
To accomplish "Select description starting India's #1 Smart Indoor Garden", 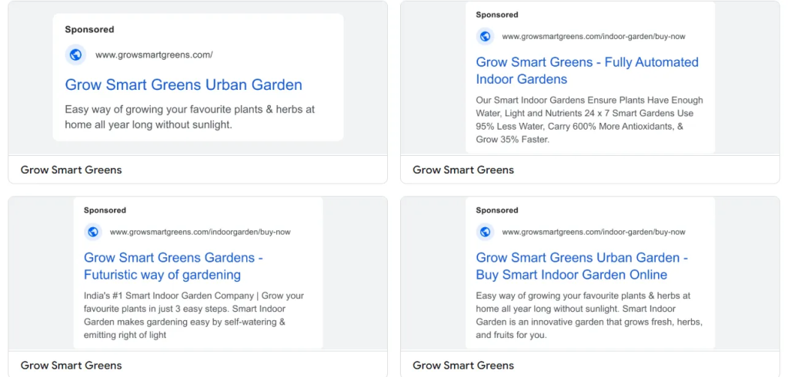I will pyautogui.click(x=193, y=316).
